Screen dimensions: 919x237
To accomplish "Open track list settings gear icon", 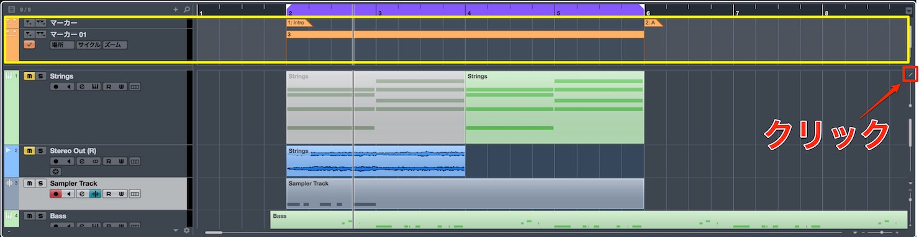I will coord(186,231).
